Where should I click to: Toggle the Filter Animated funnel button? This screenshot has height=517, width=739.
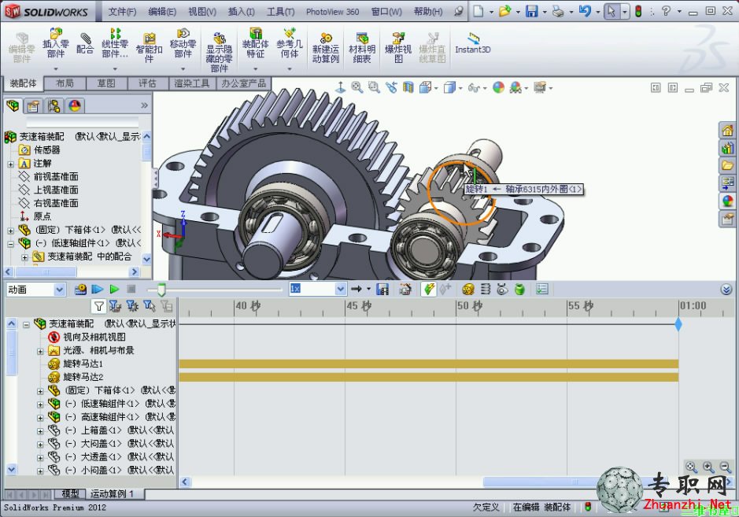click(115, 307)
